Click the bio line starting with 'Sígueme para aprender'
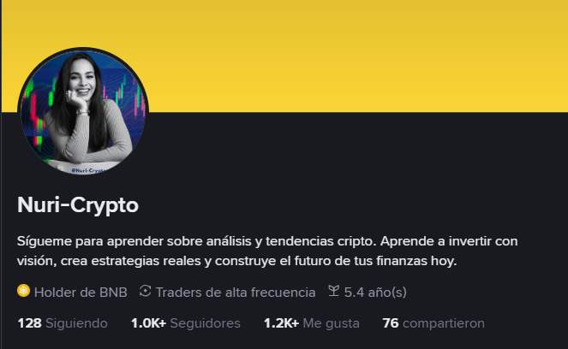Screen dimensions: 568x349 click(267, 241)
